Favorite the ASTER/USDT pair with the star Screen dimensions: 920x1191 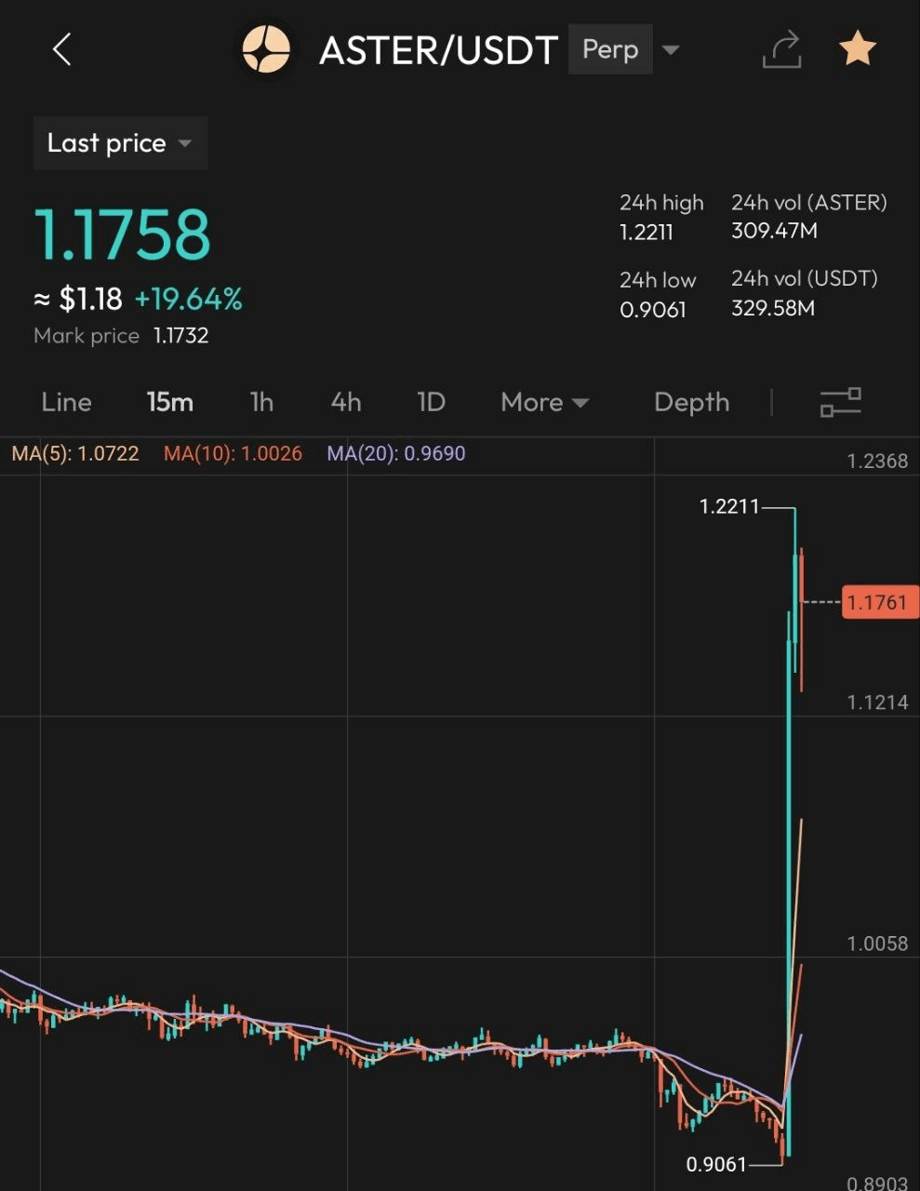[857, 50]
